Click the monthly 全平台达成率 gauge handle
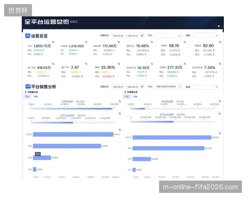 tap(73, 123)
